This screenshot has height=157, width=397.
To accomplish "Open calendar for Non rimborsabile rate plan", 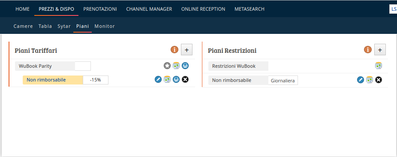I will click(x=167, y=79).
